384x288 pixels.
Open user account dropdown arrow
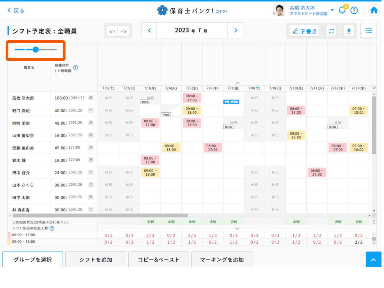(332, 10)
